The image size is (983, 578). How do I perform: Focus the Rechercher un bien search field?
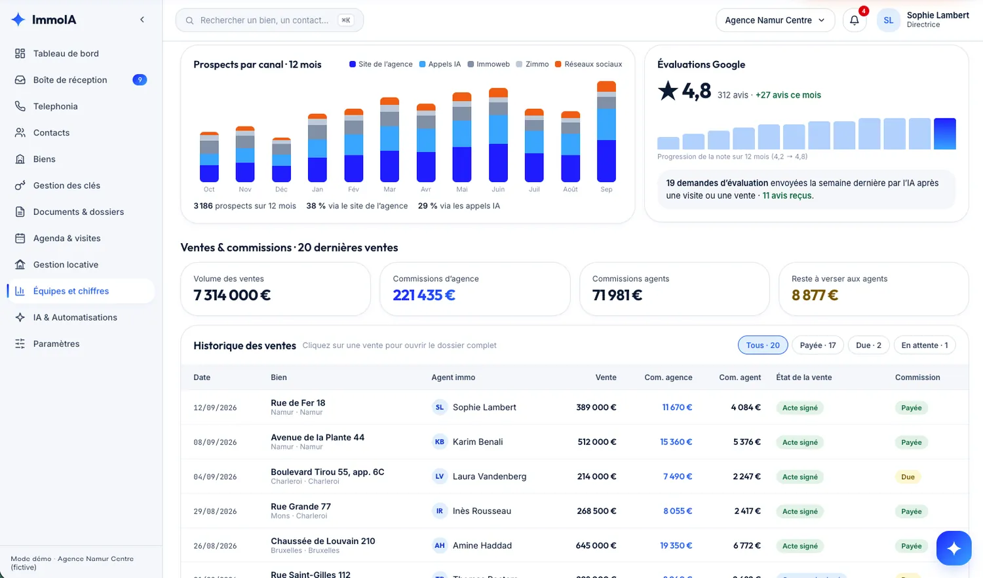coord(269,20)
